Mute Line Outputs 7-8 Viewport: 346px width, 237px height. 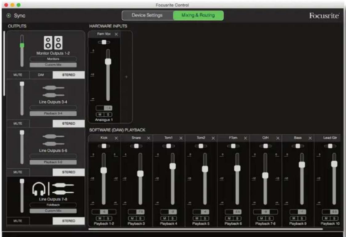(18, 221)
